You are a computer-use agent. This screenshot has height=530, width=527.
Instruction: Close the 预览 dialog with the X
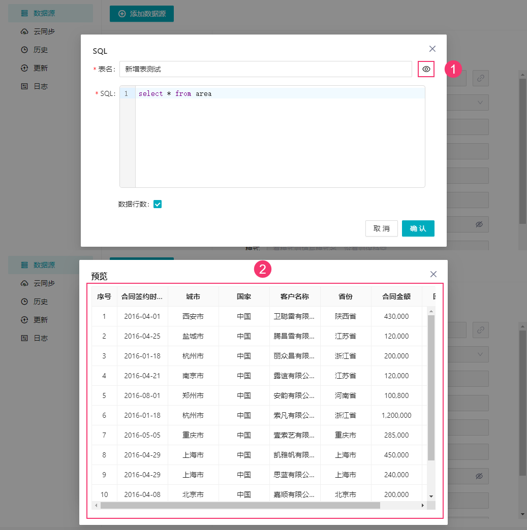point(433,274)
